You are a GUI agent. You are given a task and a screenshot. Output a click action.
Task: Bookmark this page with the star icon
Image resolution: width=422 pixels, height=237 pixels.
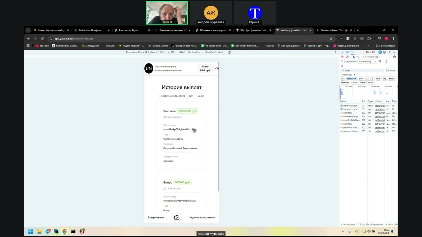coord(331,39)
